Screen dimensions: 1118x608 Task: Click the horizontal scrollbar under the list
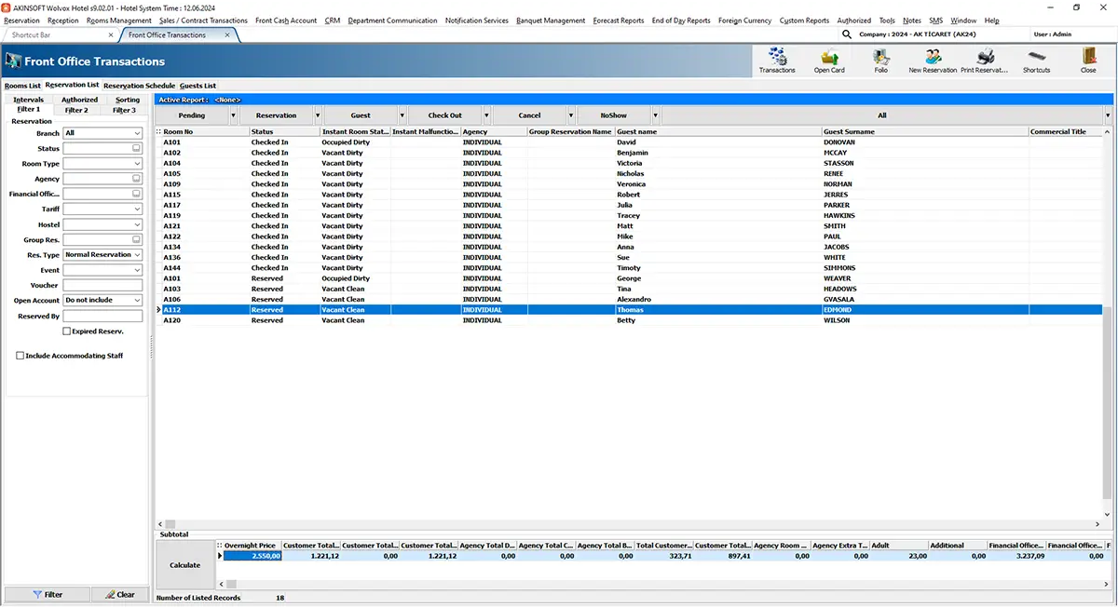click(634, 524)
